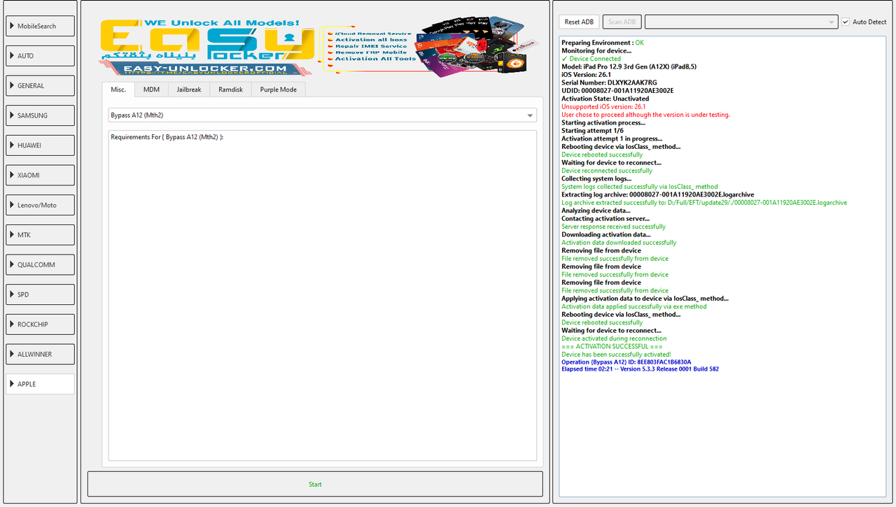896x507 pixels.
Task: Switch to the Misc. tab
Action: (x=118, y=90)
